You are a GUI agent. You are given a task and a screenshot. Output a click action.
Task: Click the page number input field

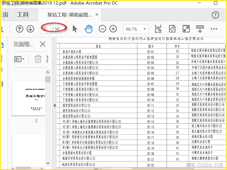click(x=45, y=29)
